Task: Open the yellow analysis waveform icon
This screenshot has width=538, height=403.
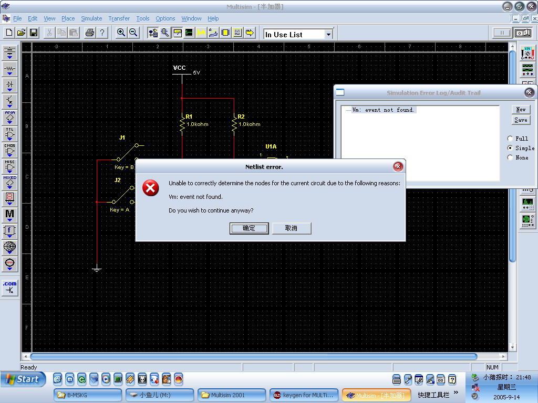Action: [201, 33]
